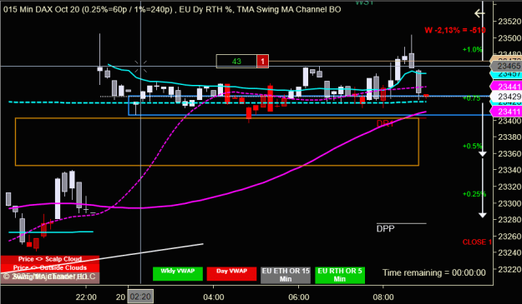Viewport: 522px width, 304px height.
Task: Toggle the Day VWAP indicator button
Action: (231, 274)
